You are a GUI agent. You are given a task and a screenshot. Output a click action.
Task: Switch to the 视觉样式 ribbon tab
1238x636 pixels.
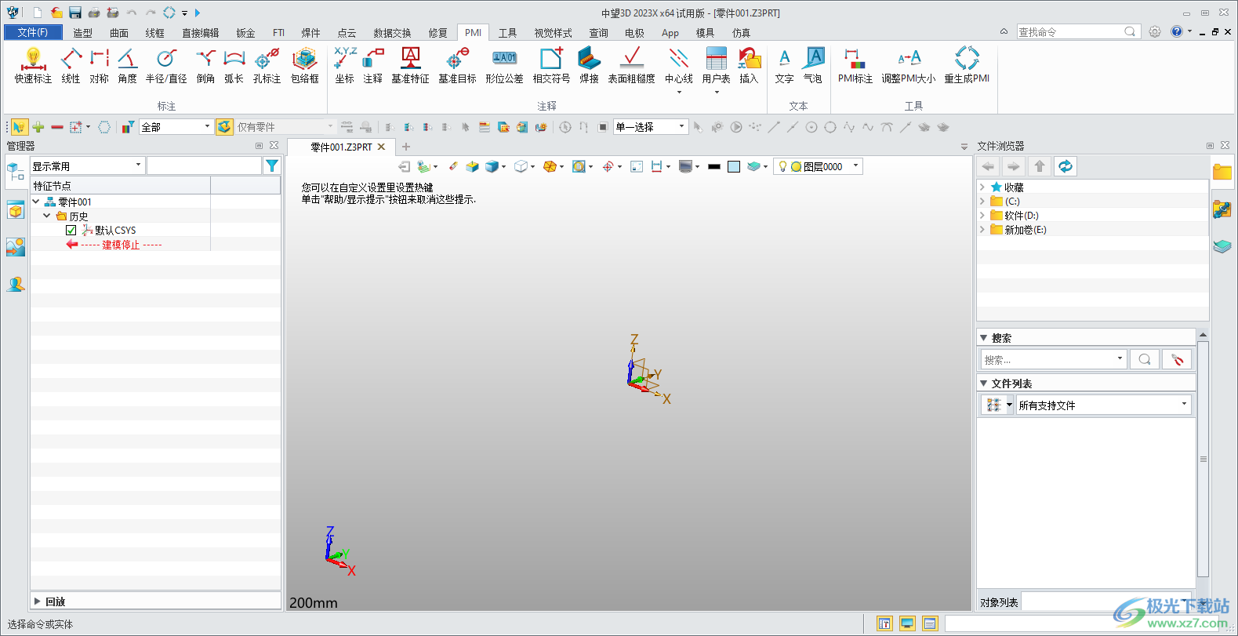tap(553, 33)
